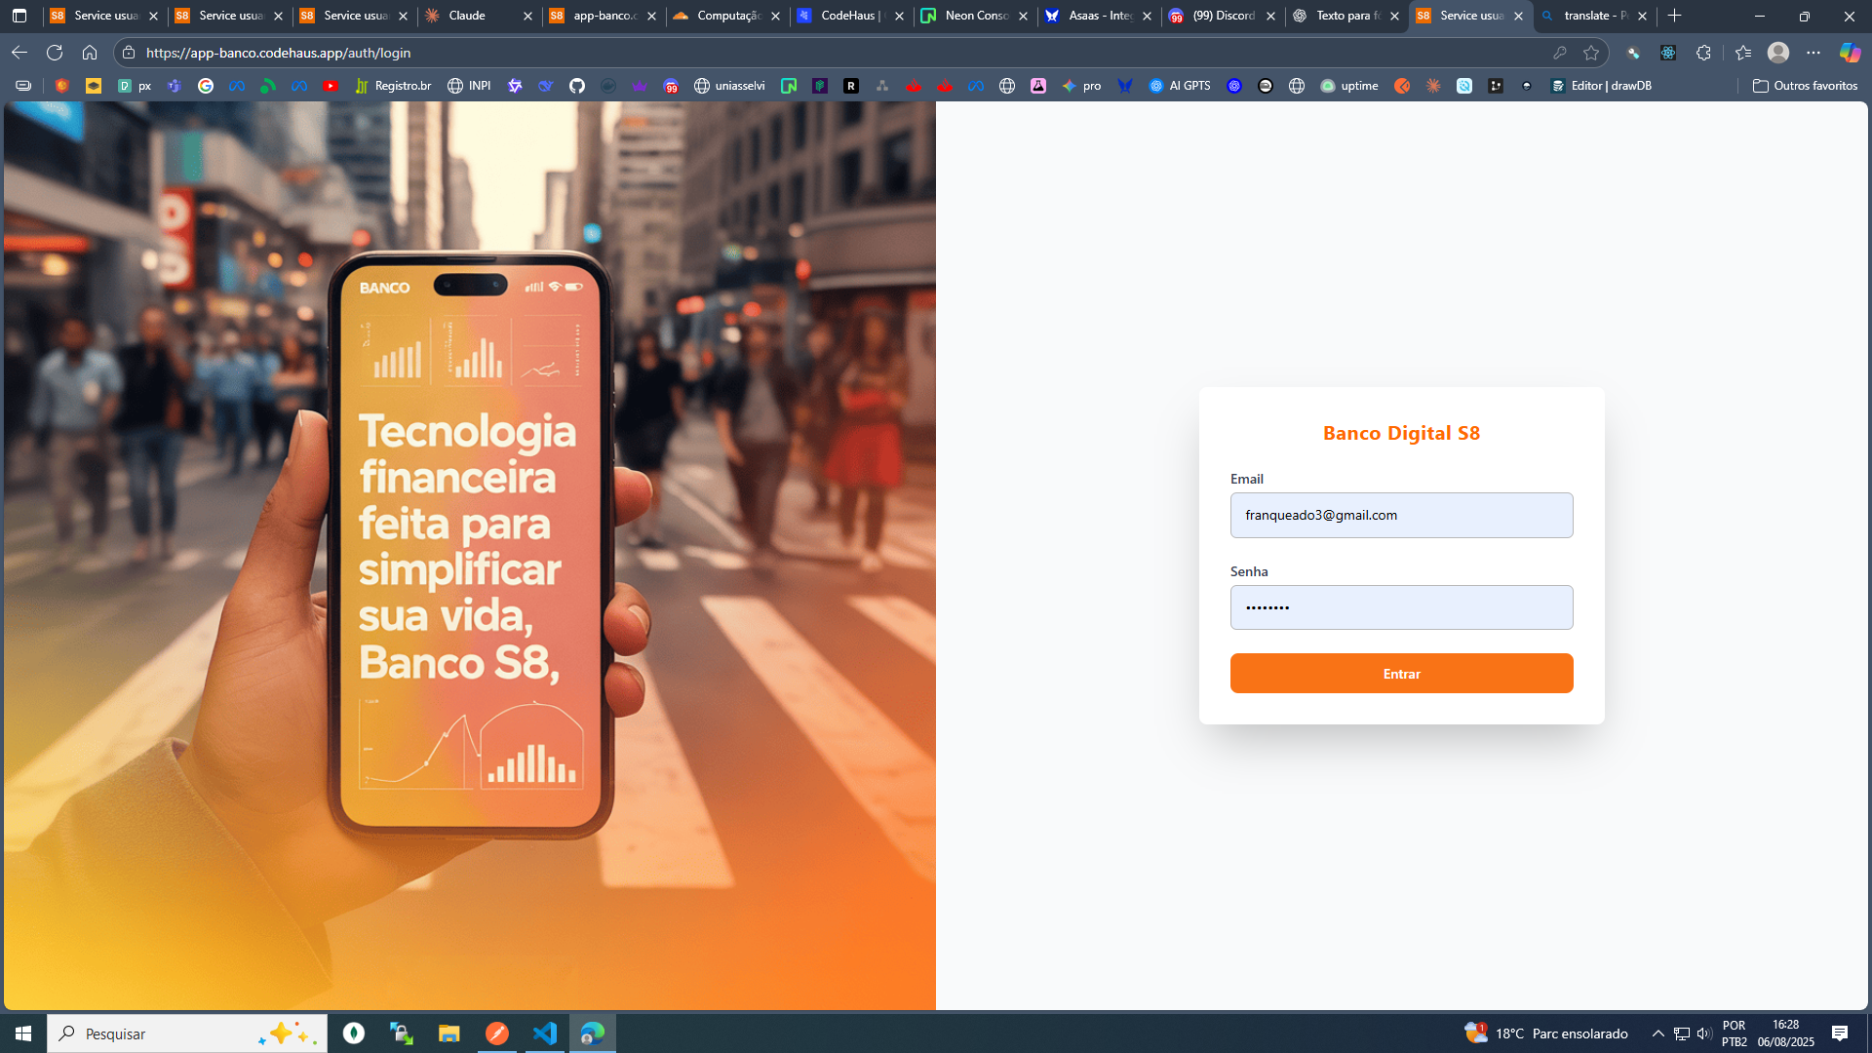Open the React DevTools extension icon
Image resolution: width=1872 pixels, height=1053 pixels.
point(1668,53)
